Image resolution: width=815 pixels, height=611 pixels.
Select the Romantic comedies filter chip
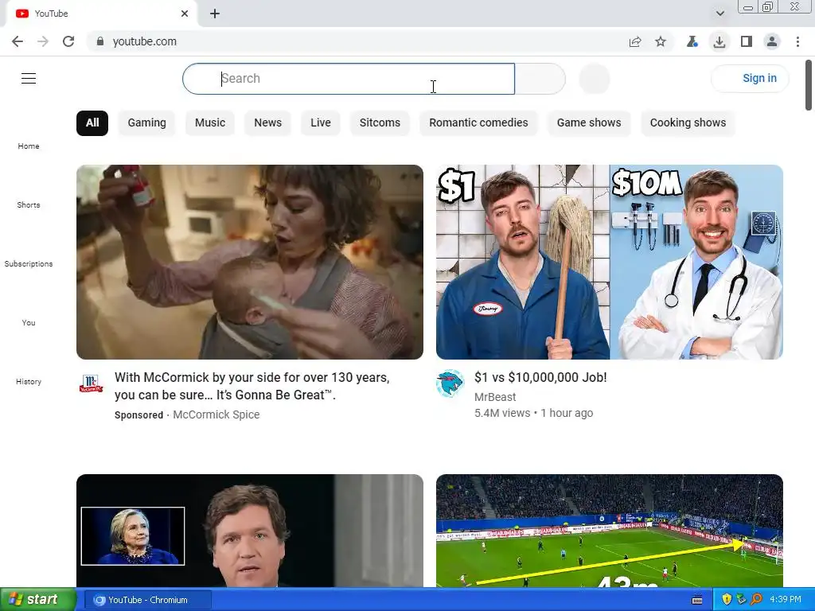478,123
